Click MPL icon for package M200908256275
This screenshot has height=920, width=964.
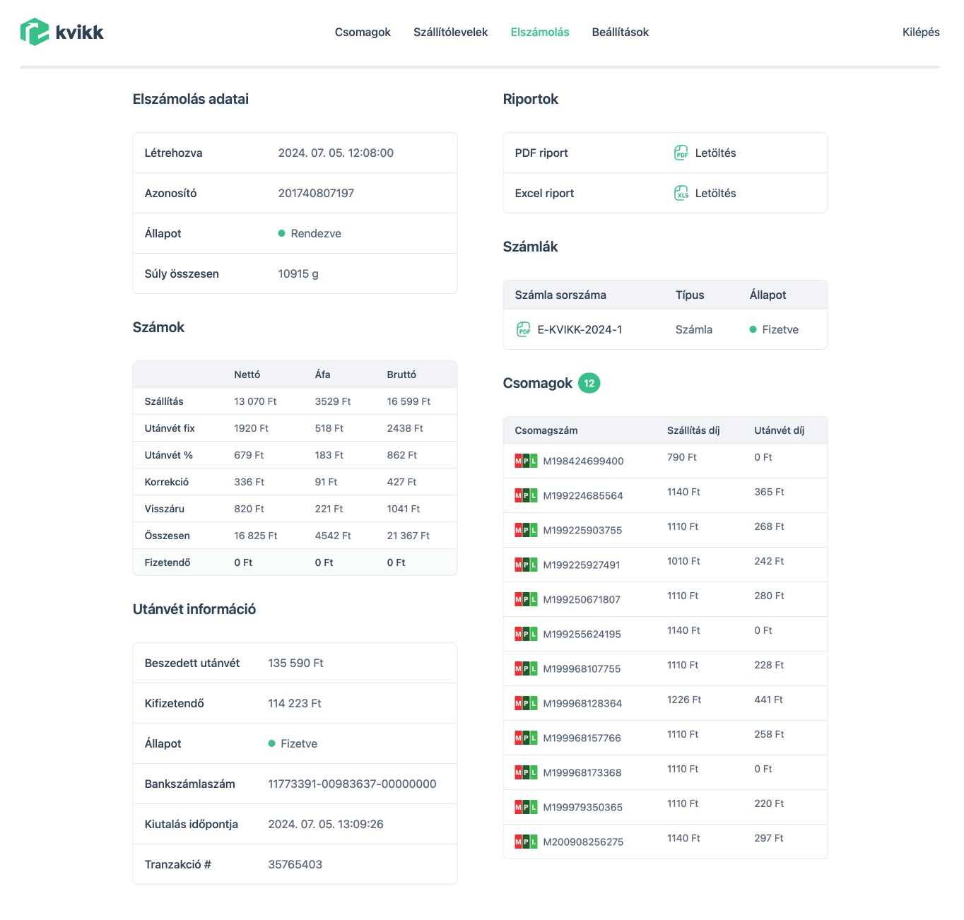pyautogui.click(x=526, y=842)
